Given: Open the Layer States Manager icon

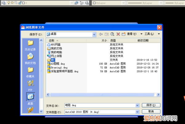Looking at the screenshot, I should 87,3.
